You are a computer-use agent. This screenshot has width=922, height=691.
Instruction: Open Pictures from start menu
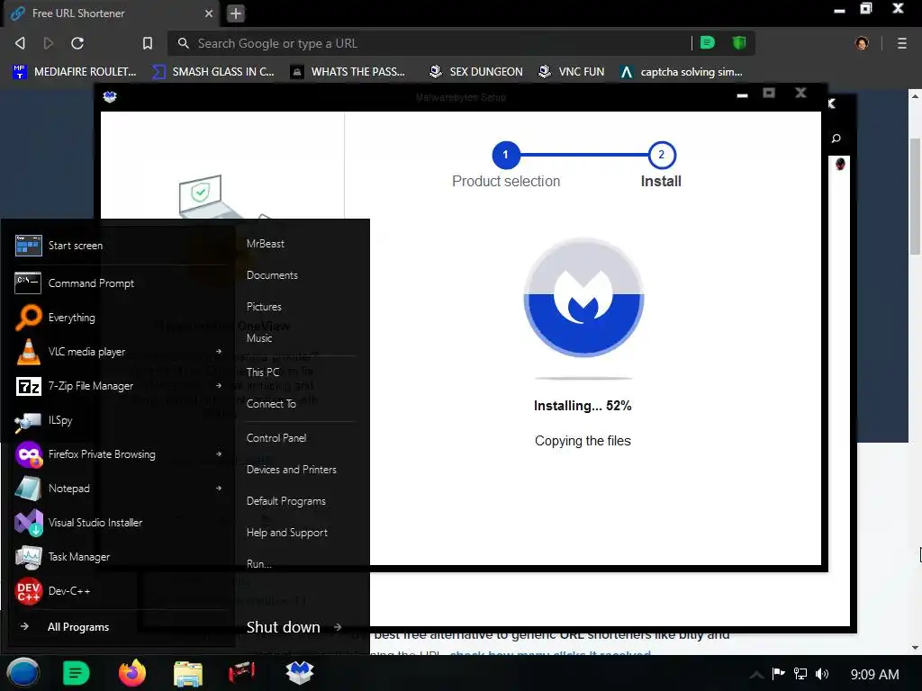tap(264, 307)
